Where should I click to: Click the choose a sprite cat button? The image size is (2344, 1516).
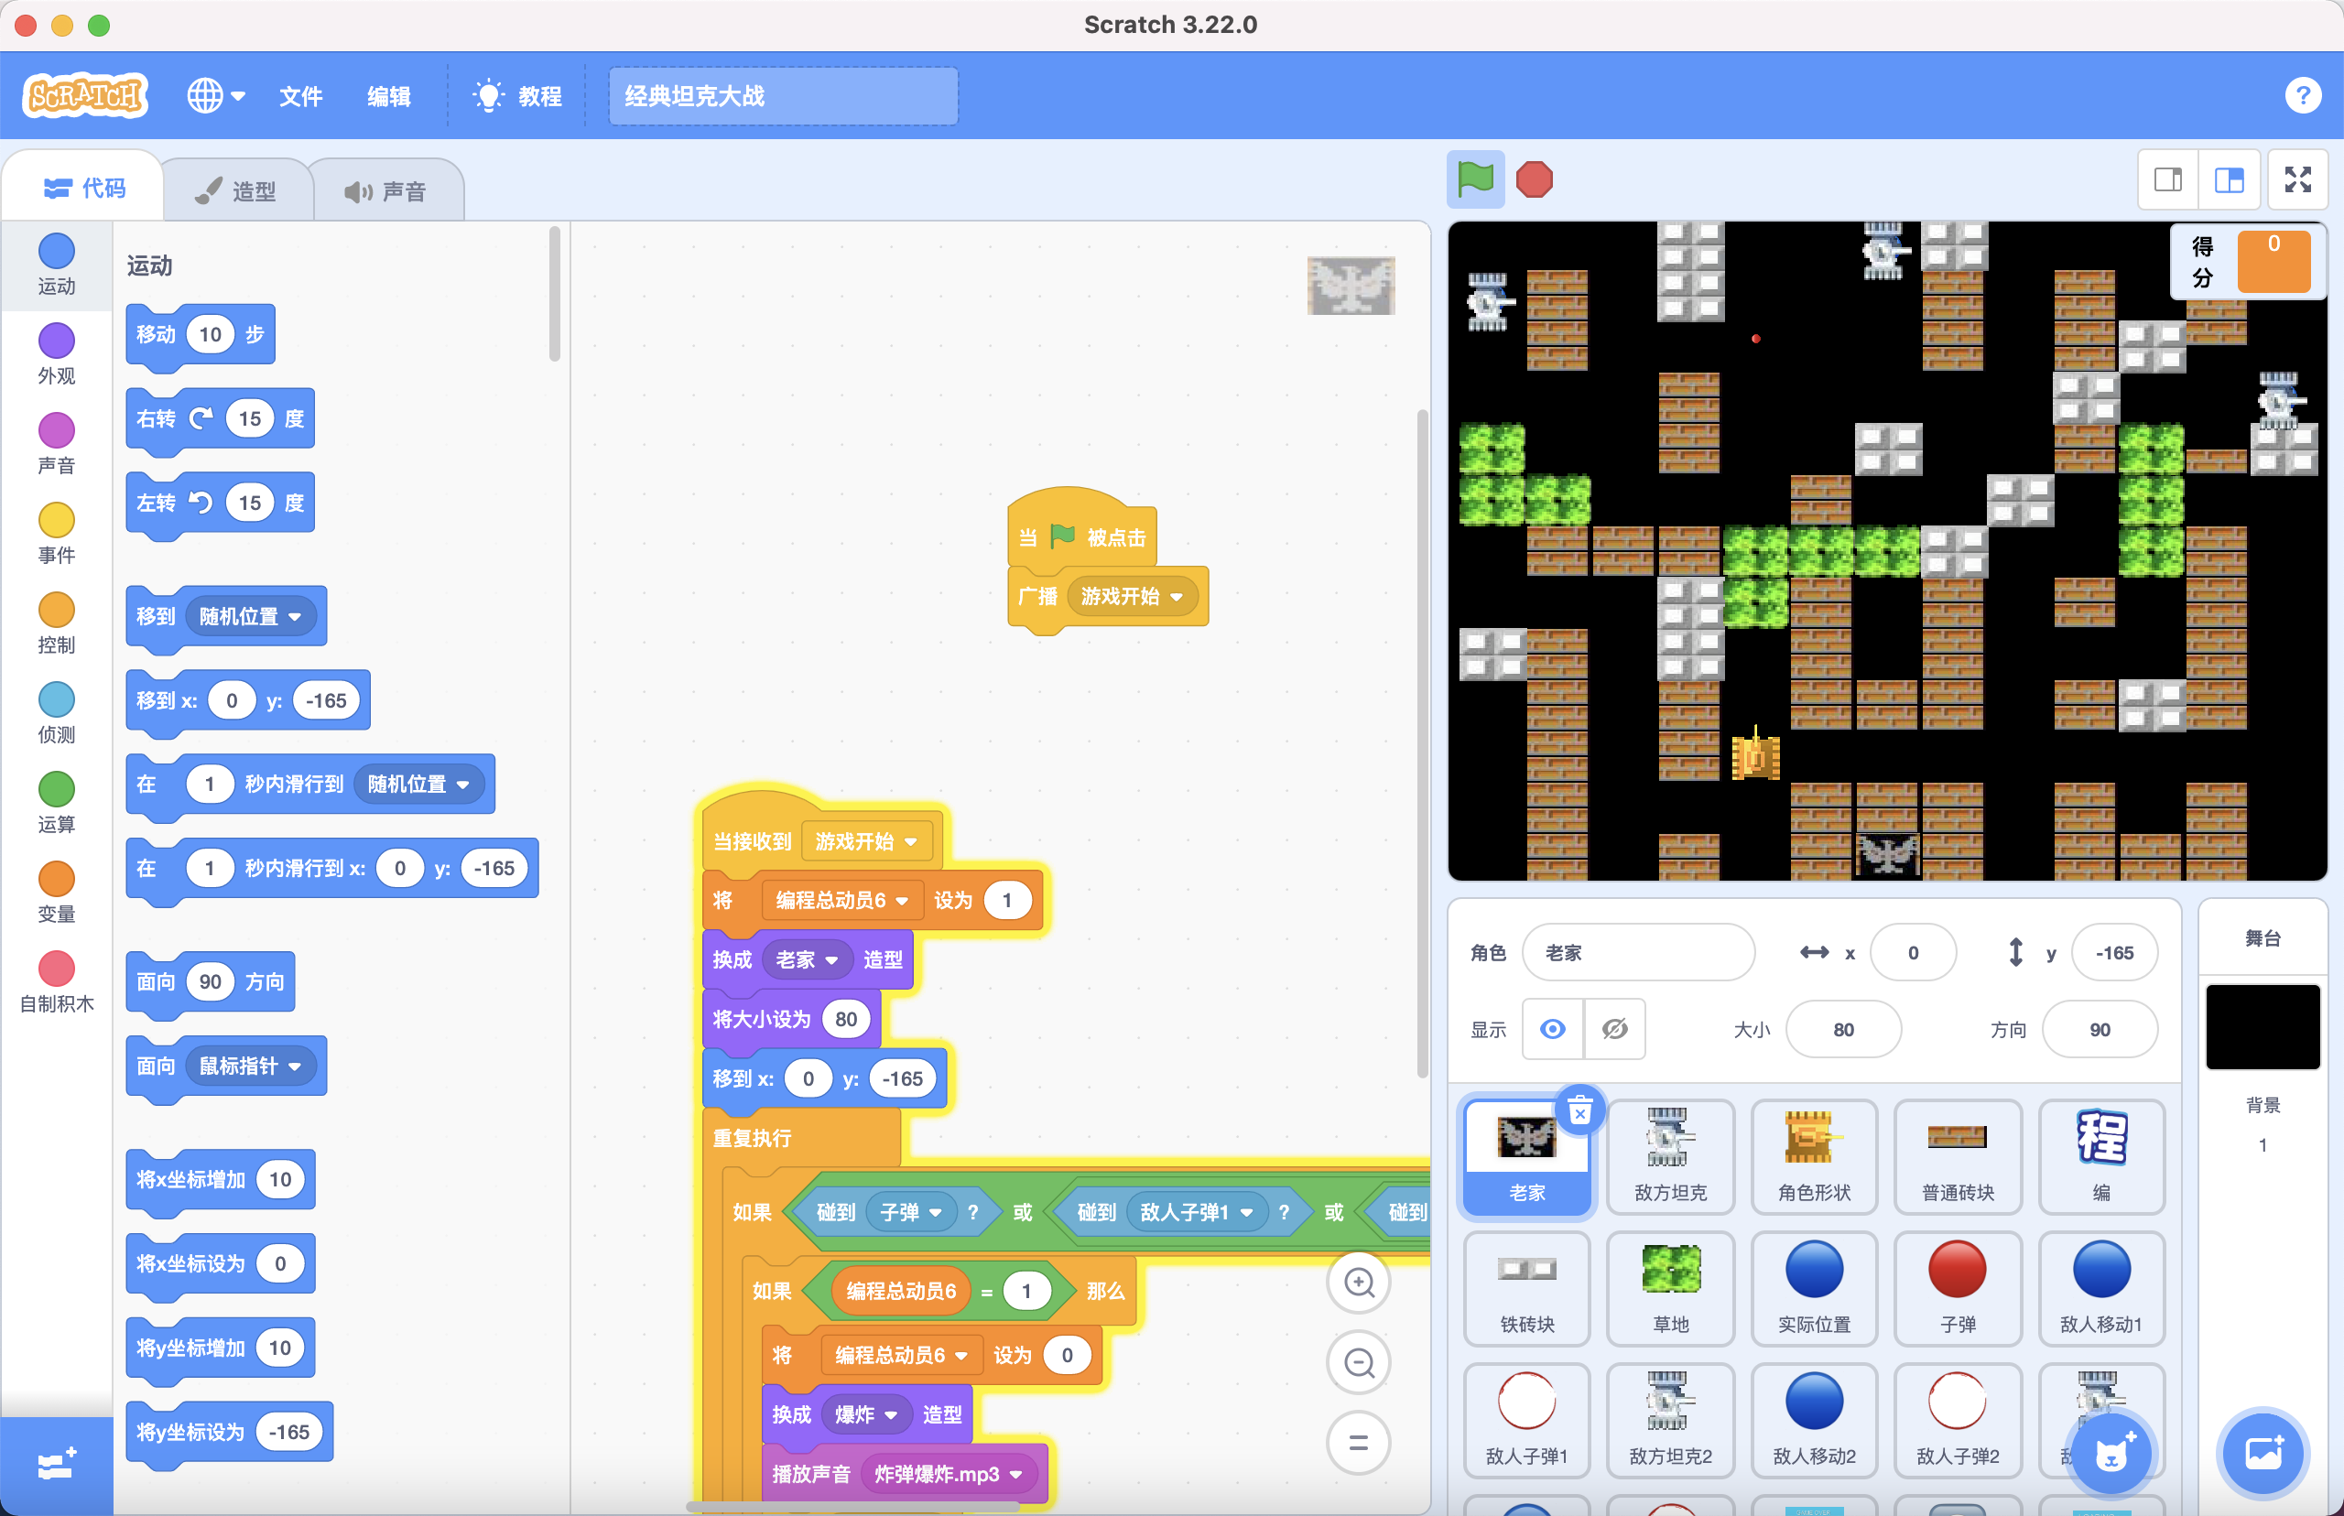tap(2111, 1453)
